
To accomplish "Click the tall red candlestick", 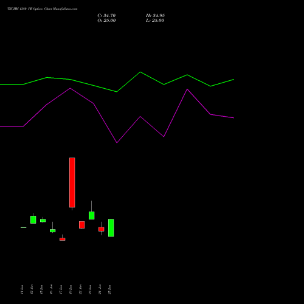I will [x=72, y=182].
